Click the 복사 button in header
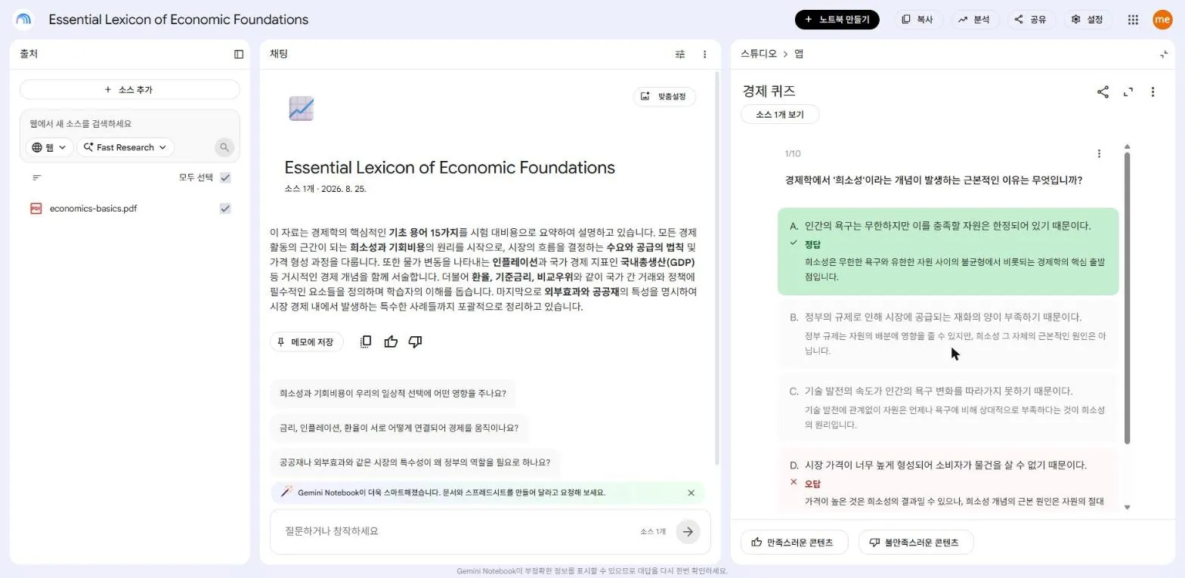Screen dimensions: 1185x578 (918, 20)
